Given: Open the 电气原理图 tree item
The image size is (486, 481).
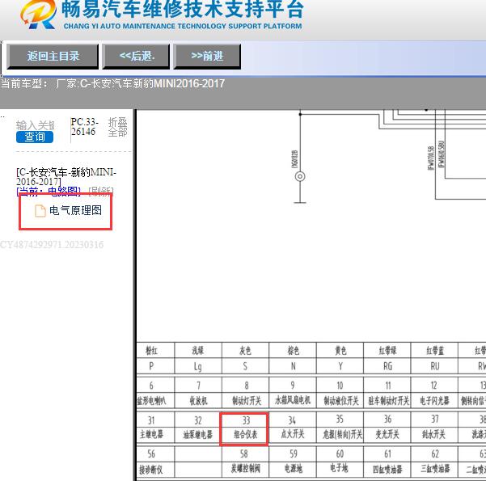Looking at the screenshot, I should click(75, 210).
